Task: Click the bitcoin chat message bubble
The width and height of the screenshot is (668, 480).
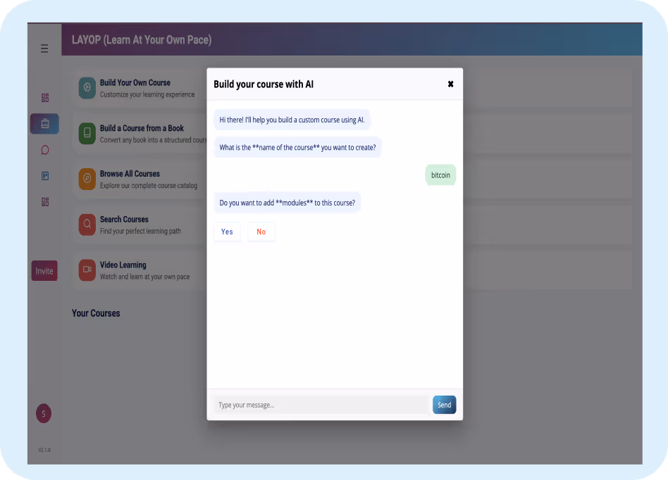Action: [x=440, y=175]
